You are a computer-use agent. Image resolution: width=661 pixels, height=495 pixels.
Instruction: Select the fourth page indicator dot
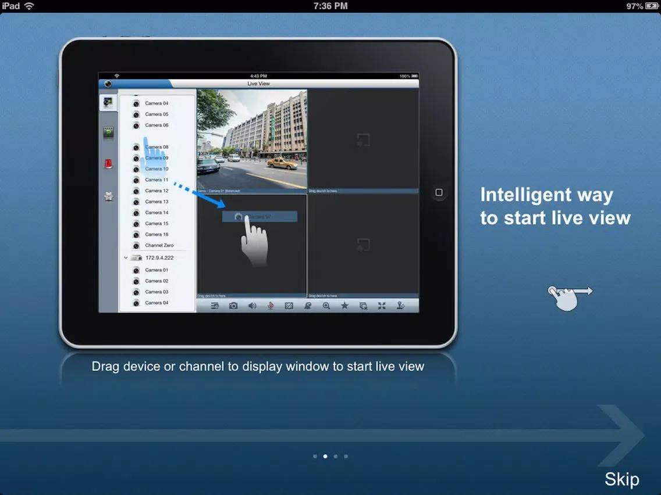pos(346,456)
